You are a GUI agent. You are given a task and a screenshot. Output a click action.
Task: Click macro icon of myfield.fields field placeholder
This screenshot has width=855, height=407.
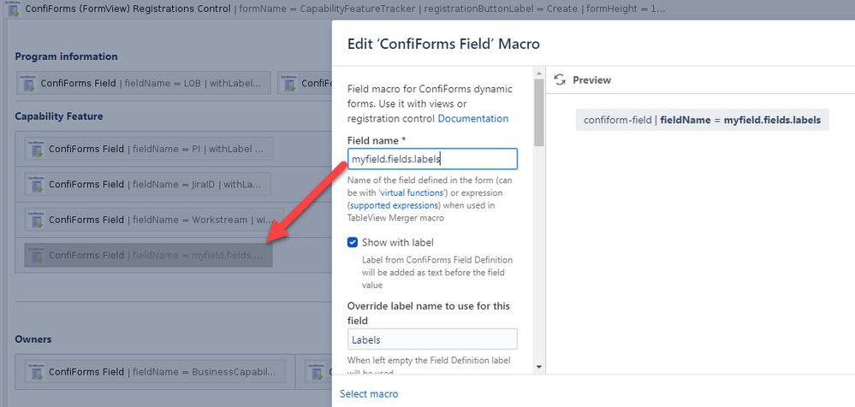(x=36, y=255)
